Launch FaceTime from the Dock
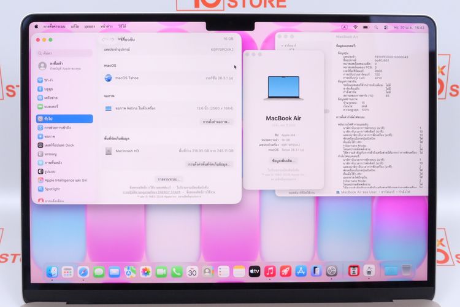The width and height of the screenshot is (460, 307). (x=161, y=272)
